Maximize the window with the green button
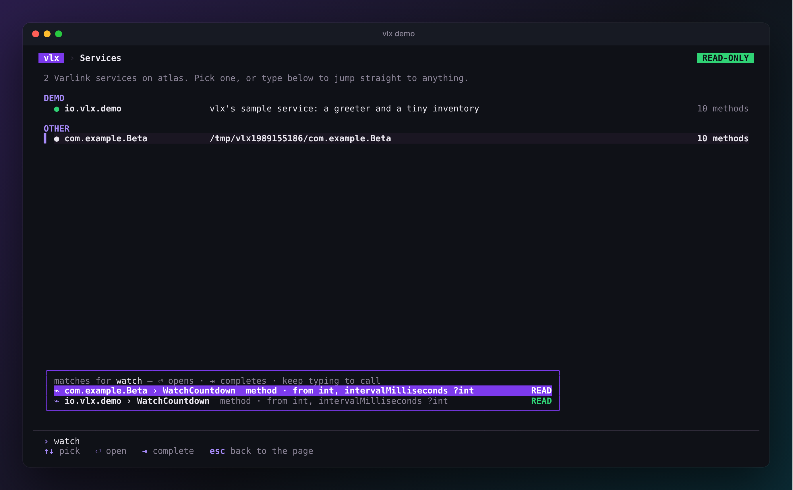Image resolution: width=793 pixels, height=490 pixels. pyautogui.click(x=59, y=34)
